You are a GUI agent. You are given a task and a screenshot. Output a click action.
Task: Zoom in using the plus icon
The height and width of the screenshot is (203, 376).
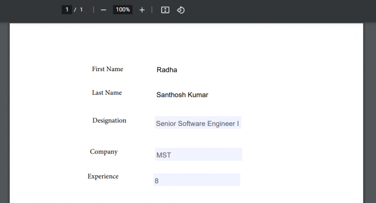click(x=142, y=10)
